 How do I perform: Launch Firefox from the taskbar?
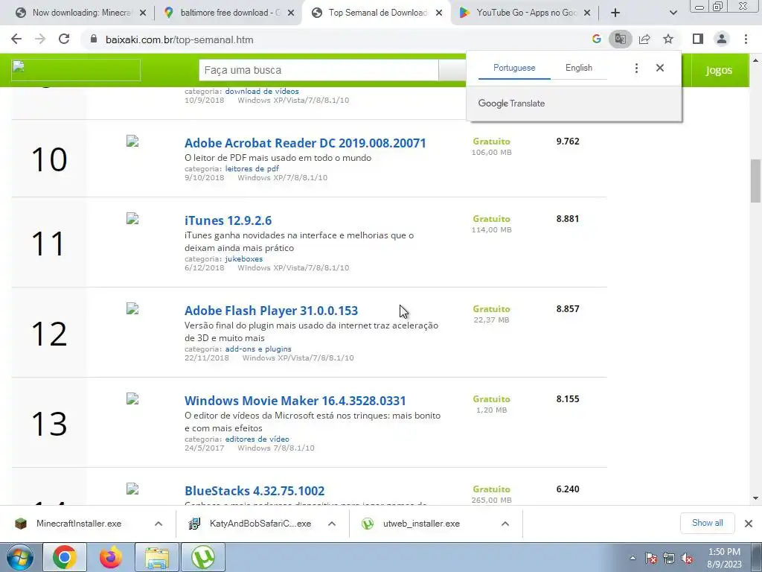[x=112, y=557]
